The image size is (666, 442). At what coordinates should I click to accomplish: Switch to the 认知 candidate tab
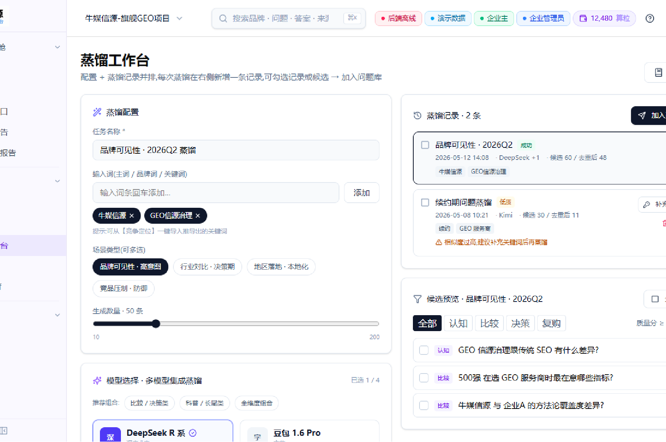pos(458,323)
